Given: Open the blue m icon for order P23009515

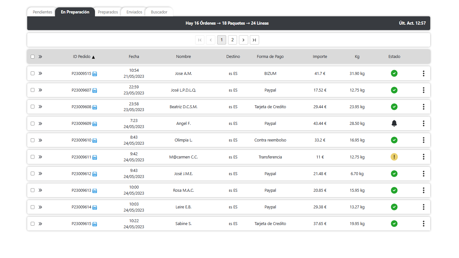Looking at the screenshot, I should (95, 74).
